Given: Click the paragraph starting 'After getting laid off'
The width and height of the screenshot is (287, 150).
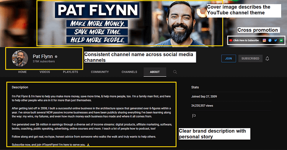Looking at the screenshot, I should coord(91,112).
